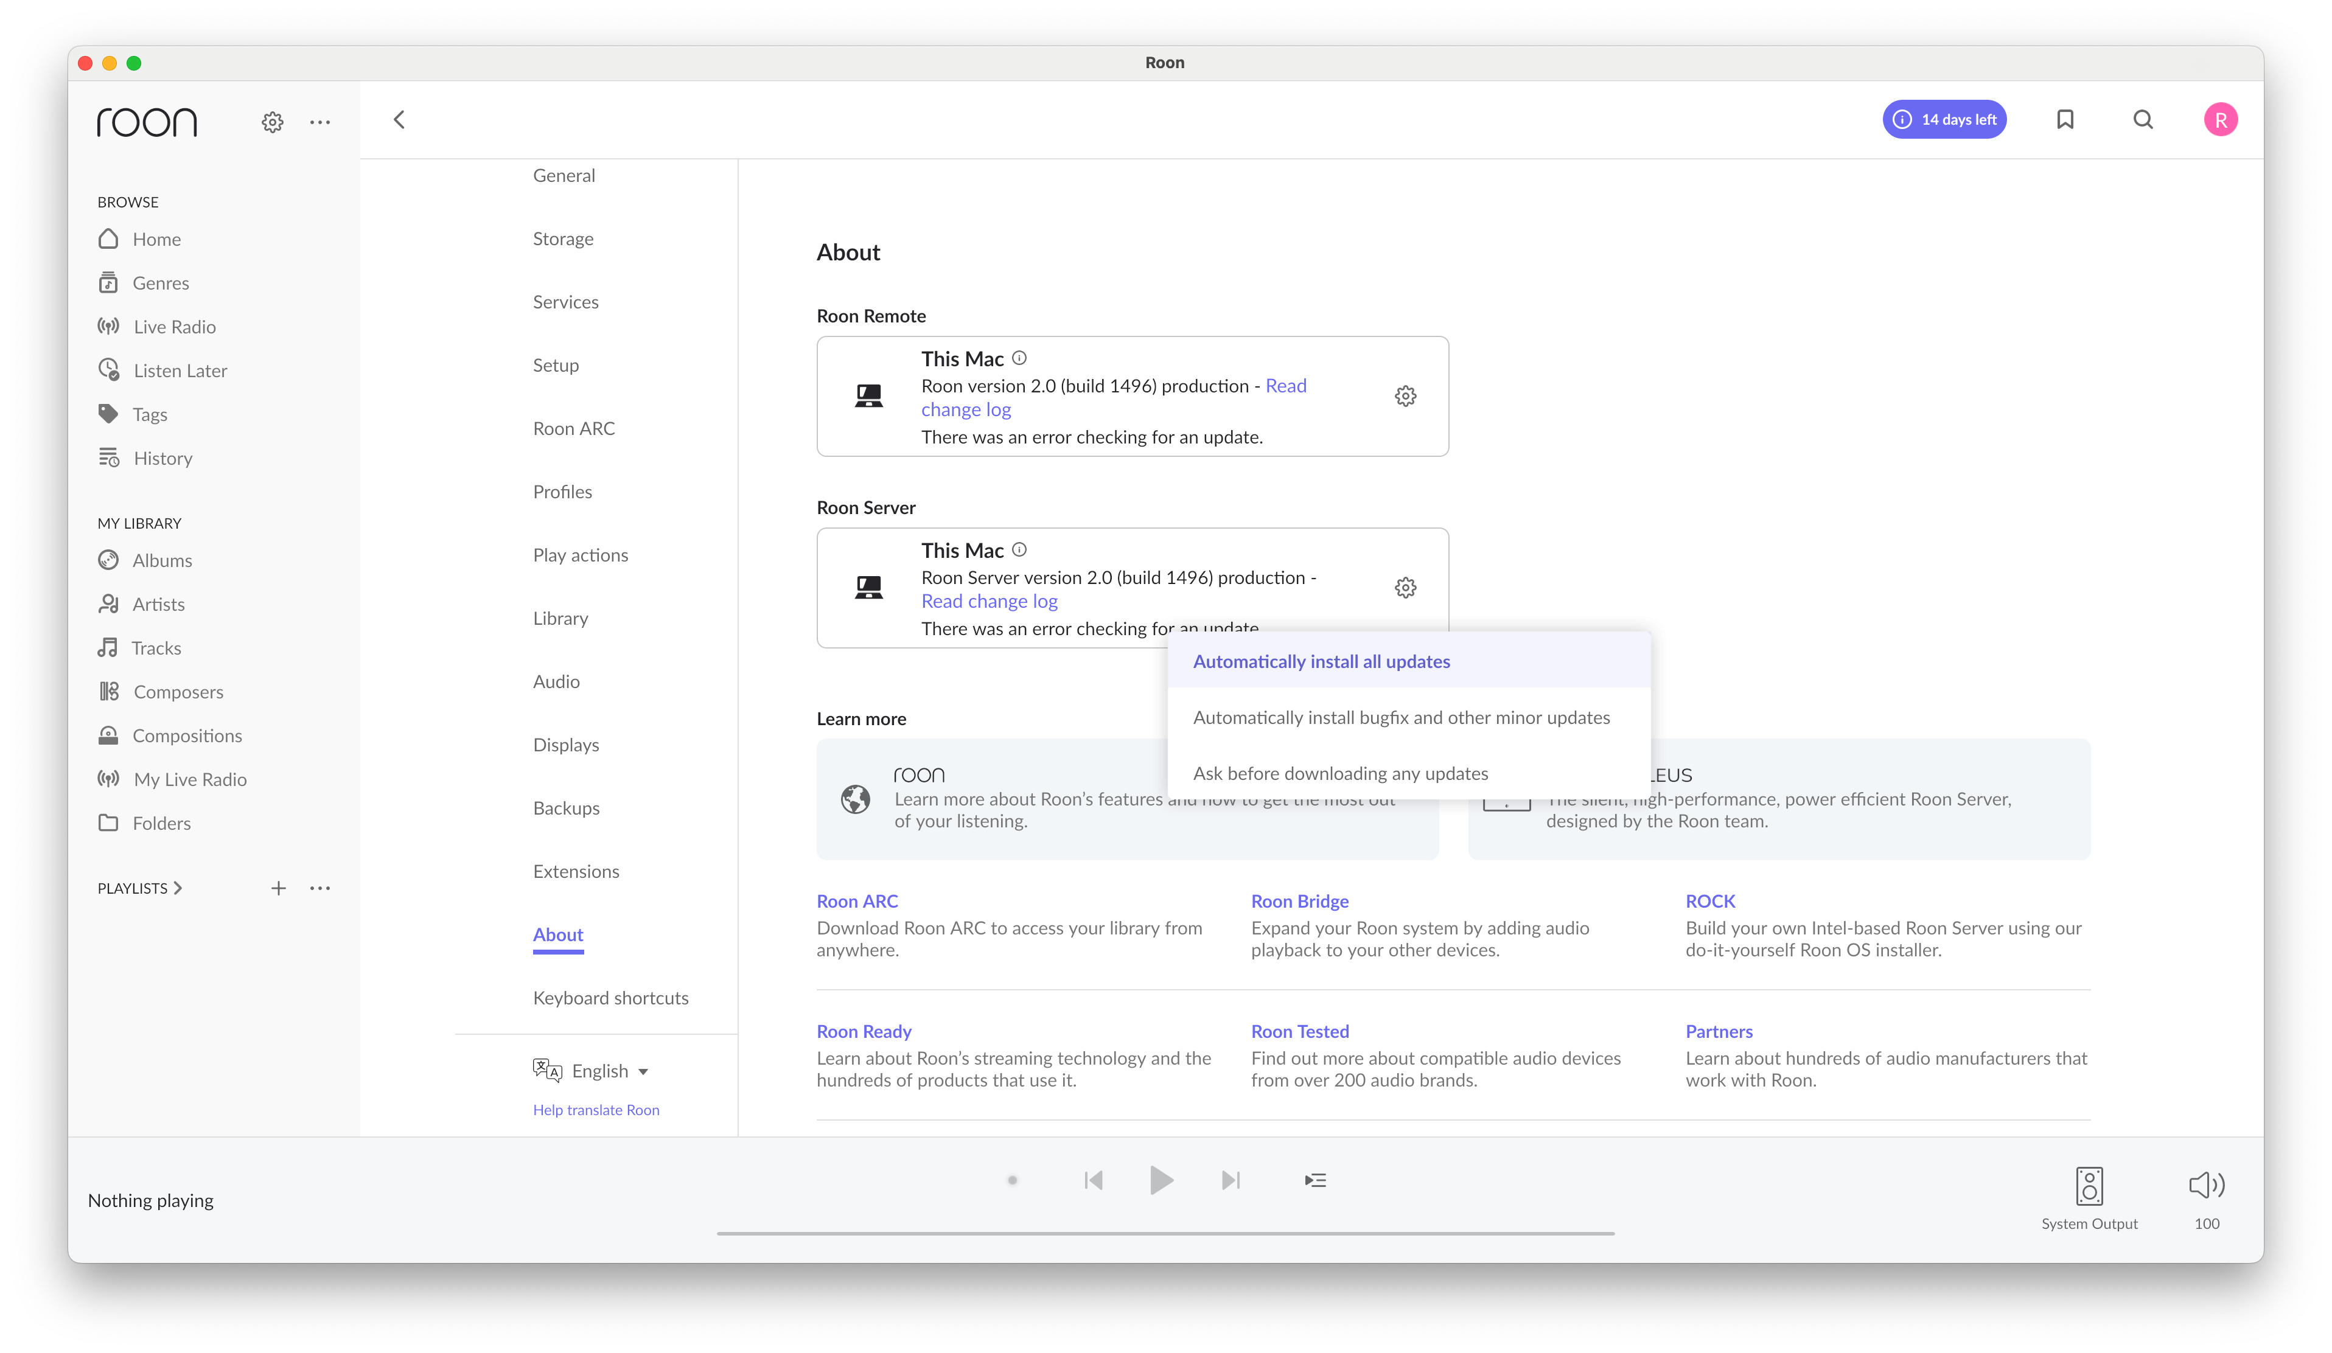Open the Partners link
Viewport: 2332px width, 1353px height.
point(1719,1031)
